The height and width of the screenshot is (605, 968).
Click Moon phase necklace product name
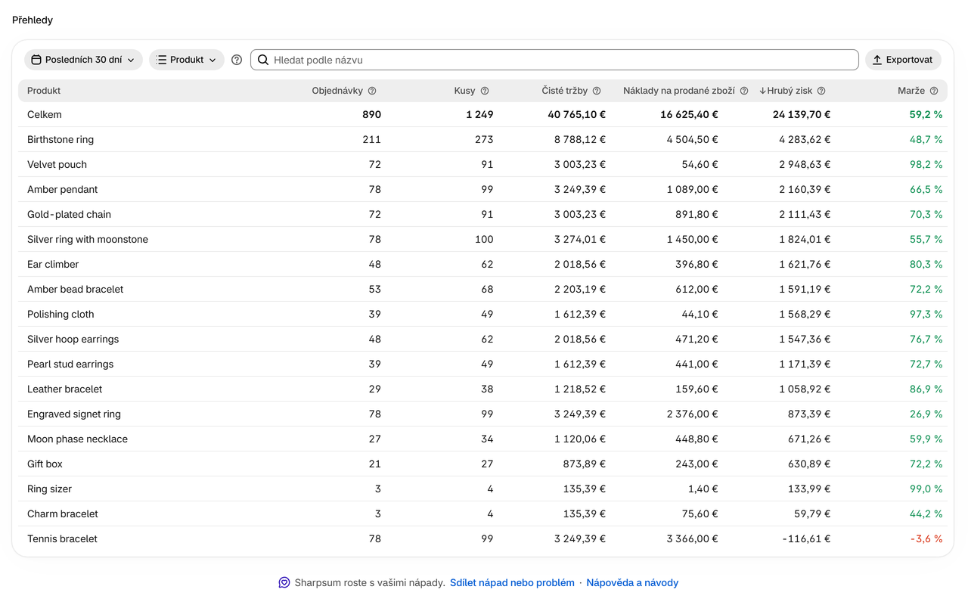coord(77,439)
